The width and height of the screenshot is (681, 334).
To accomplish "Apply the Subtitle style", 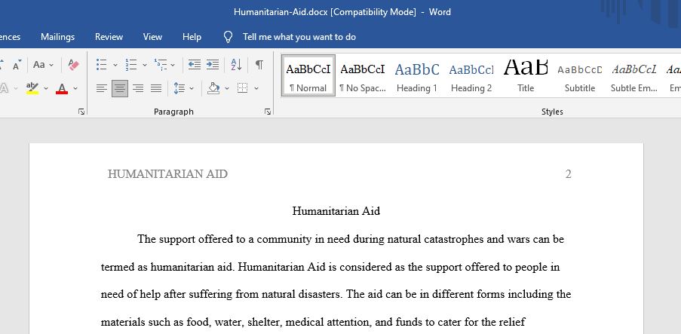I will pos(580,75).
